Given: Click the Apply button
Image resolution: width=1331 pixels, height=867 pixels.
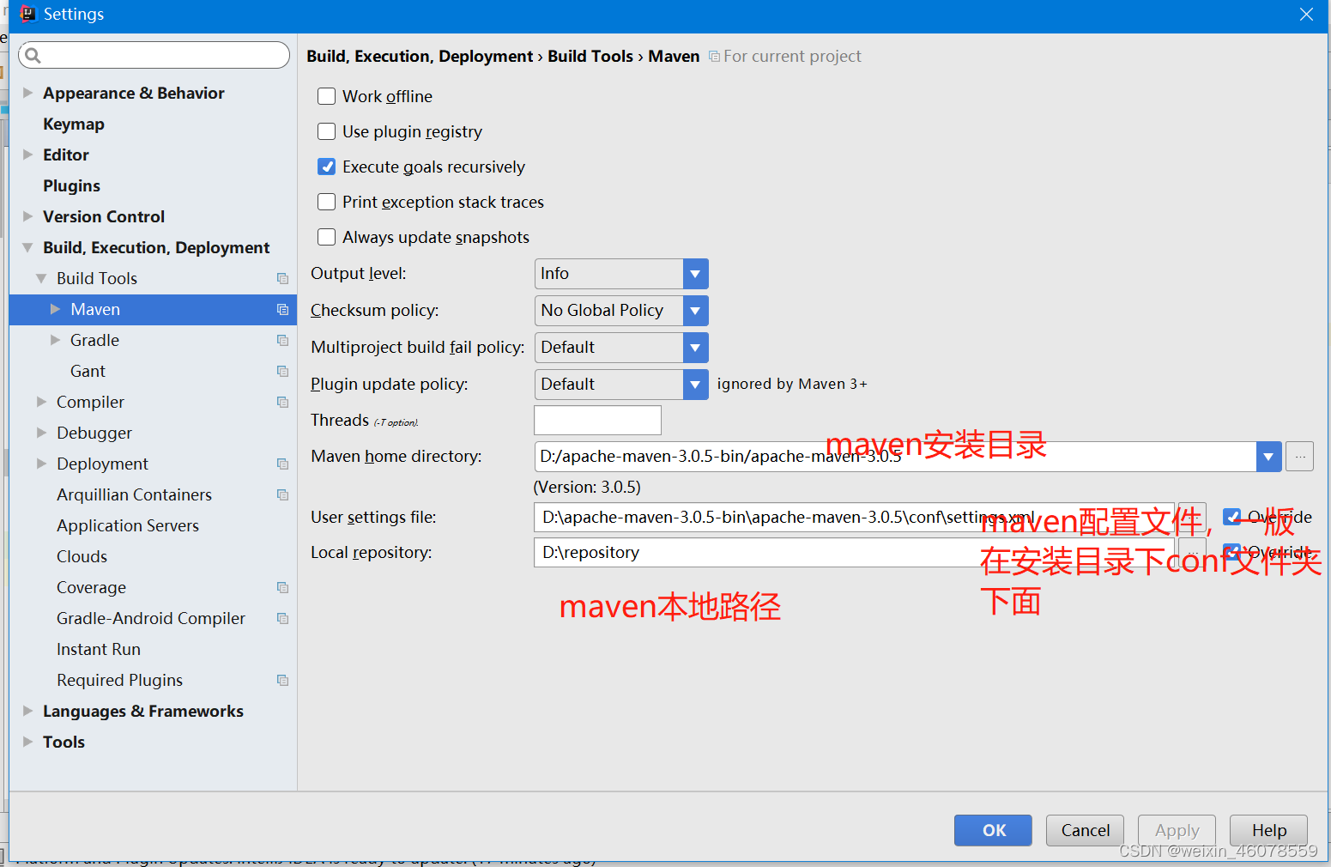Looking at the screenshot, I should (1177, 830).
